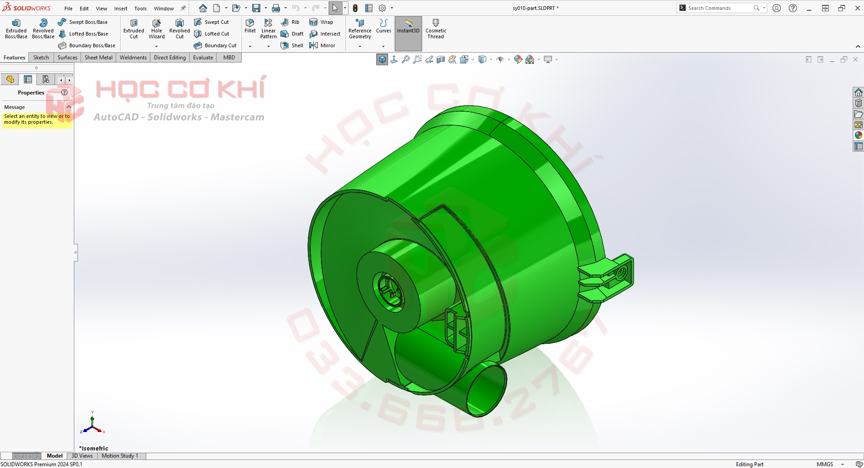
Task: Click the XYZ orientation triad
Action: tap(92, 423)
